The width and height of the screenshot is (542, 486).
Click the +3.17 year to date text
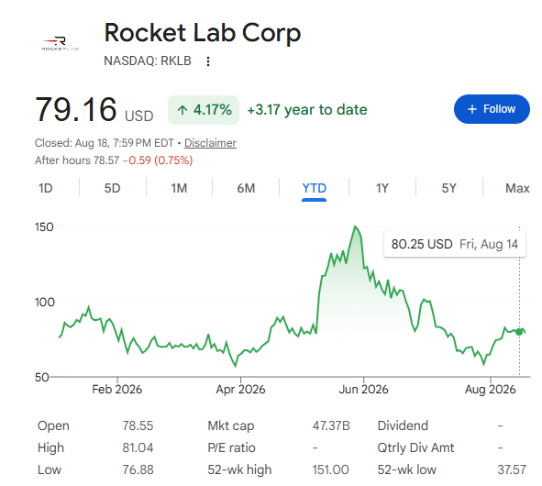(307, 110)
